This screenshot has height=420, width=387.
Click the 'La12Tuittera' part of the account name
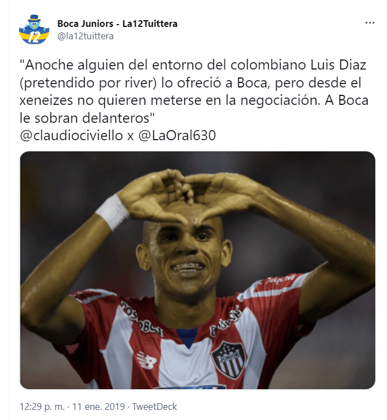click(150, 24)
